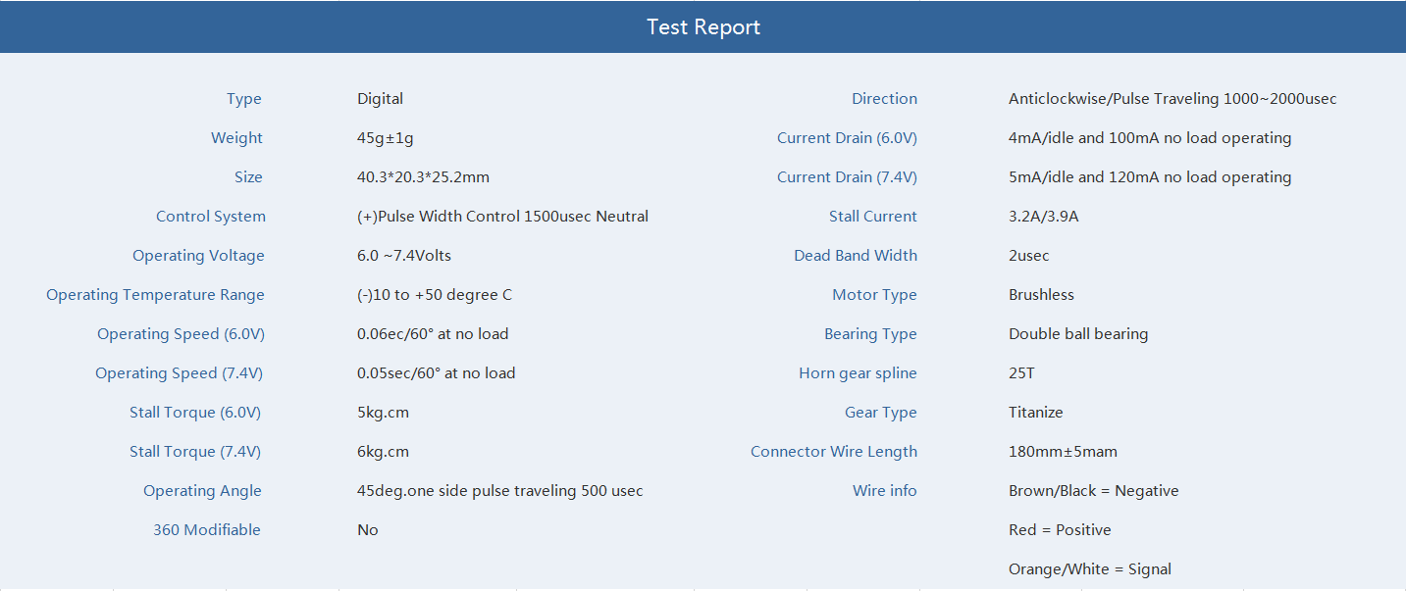Click the Connector Wire Length label
This screenshot has width=1406, height=591.
[x=834, y=452]
